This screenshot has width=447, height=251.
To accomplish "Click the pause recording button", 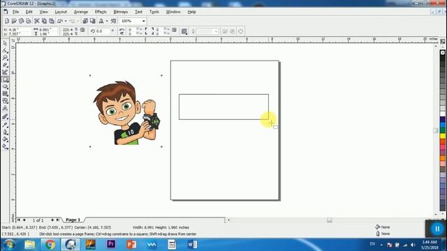I will coord(437,229).
